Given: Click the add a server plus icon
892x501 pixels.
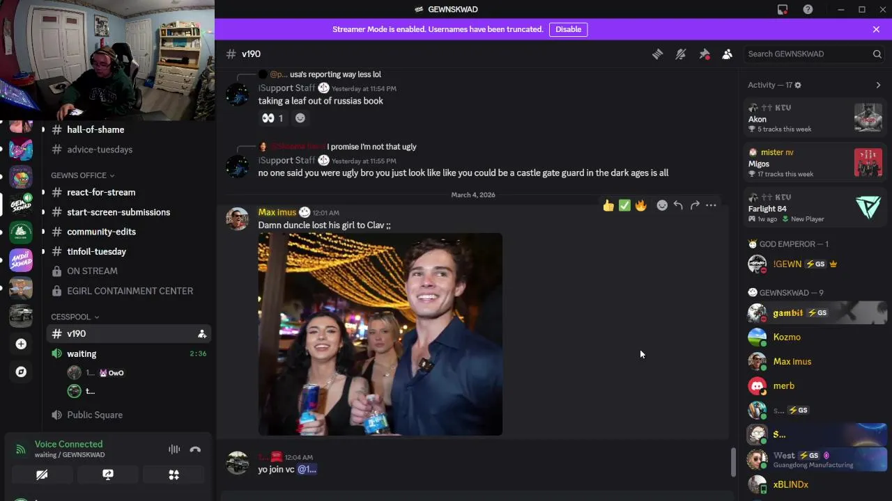Looking at the screenshot, I should [21, 344].
